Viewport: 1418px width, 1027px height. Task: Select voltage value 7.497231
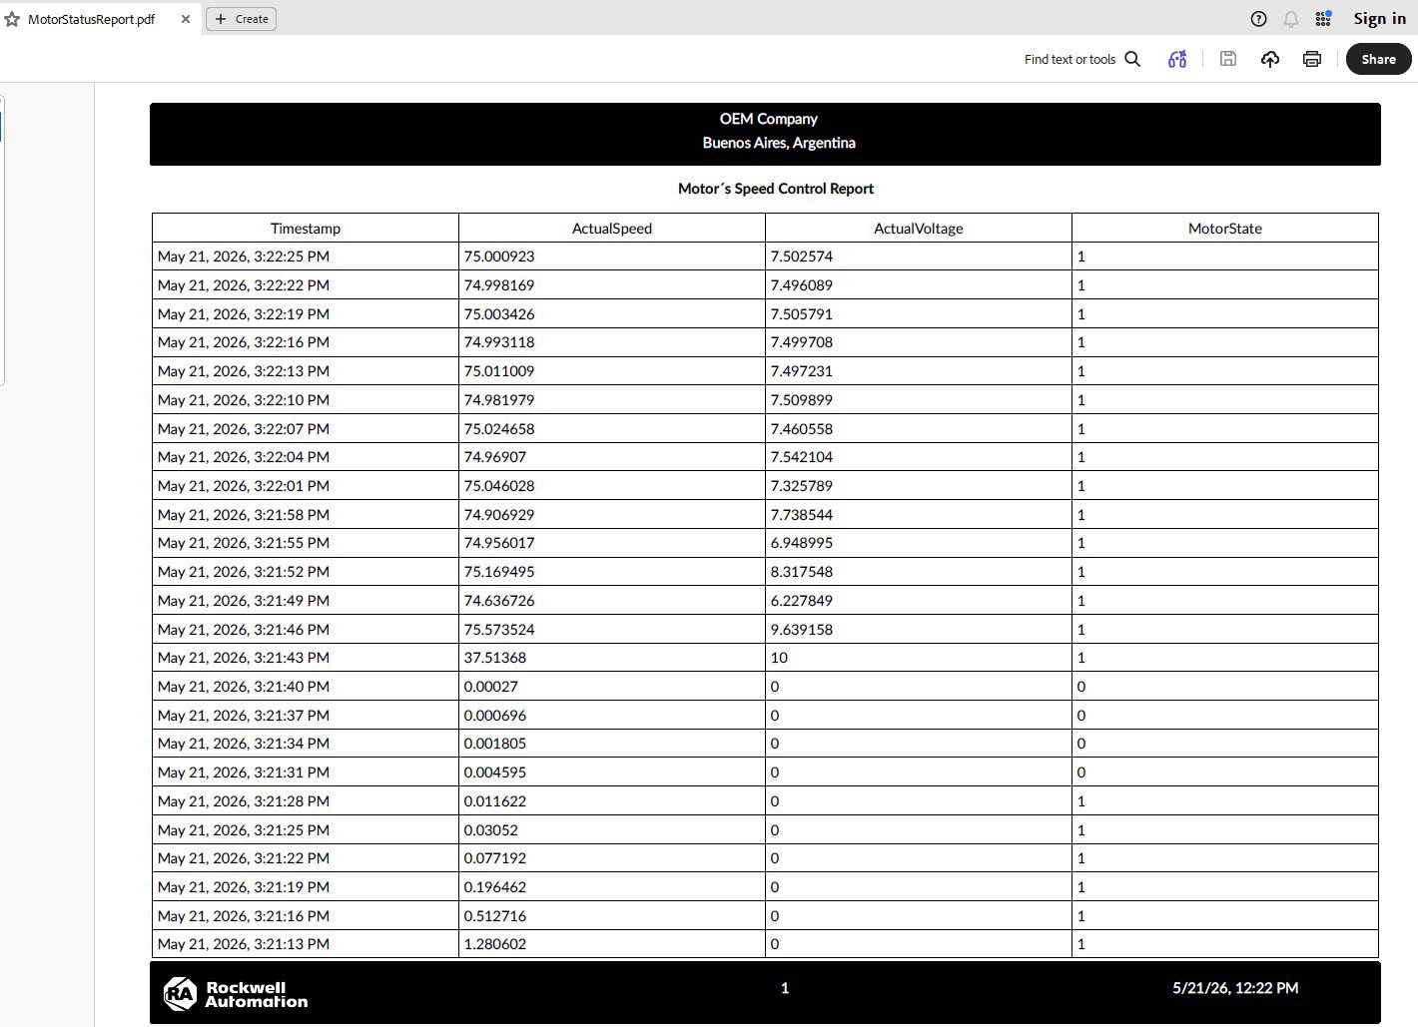pyautogui.click(x=802, y=371)
